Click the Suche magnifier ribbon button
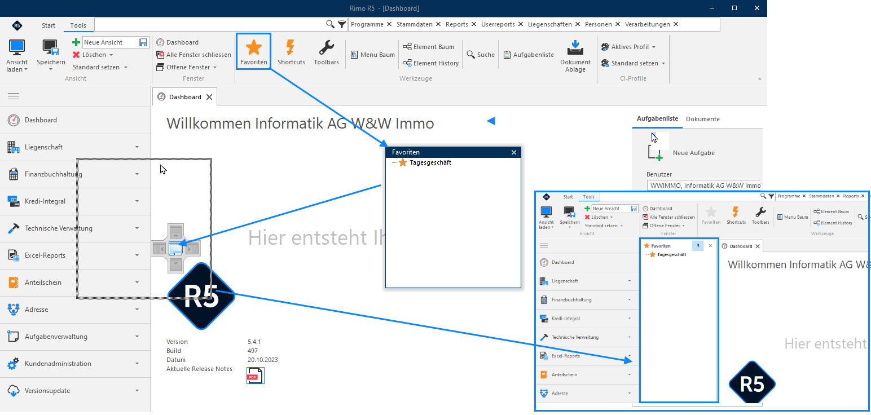The image size is (871, 415). (481, 55)
